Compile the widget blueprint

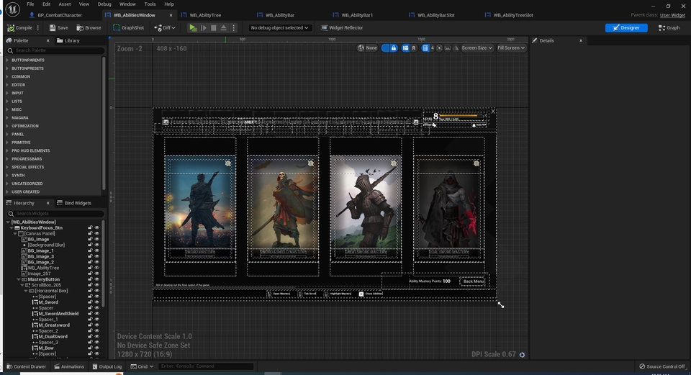[20, 28]
